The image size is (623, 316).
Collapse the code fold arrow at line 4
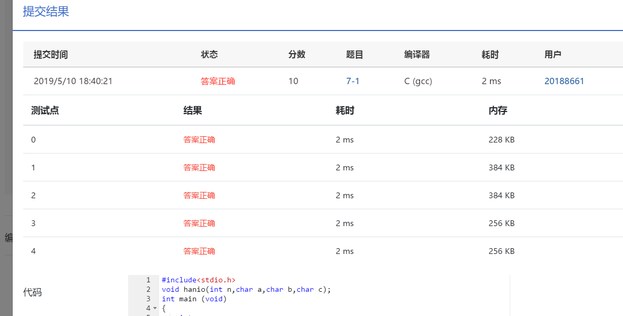point(155,308)
